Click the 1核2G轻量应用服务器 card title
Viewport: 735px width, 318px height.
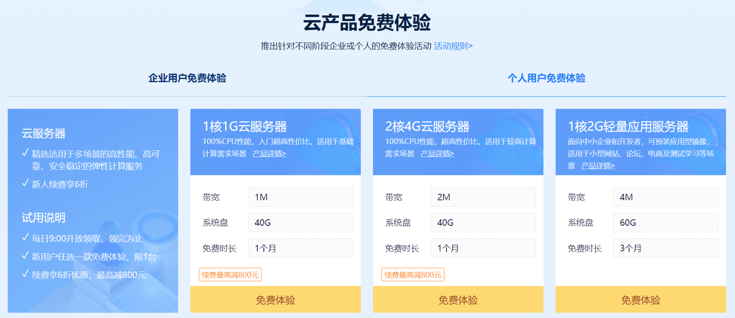628,126
